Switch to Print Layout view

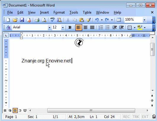pyautogui.click(x=15, y=110)
